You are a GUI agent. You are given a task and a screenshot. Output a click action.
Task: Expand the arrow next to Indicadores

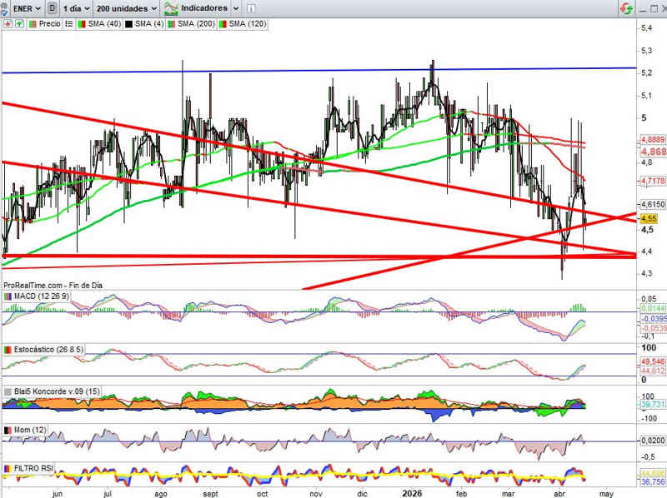(x=236, y=7)
